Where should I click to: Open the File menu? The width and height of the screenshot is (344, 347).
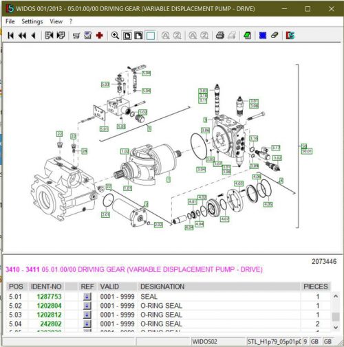click(x=10, y=21)
